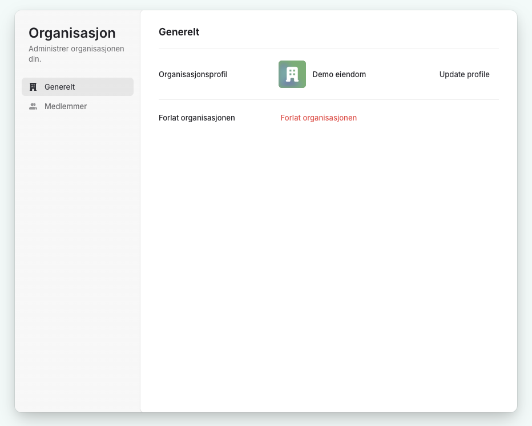Click the red Forlat organisasjonen link
This screenshot has width=532, height=426.
click(319, 118)
